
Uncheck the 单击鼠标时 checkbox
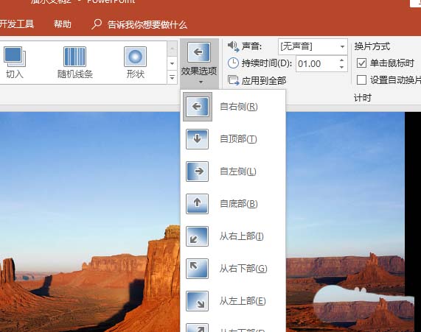361,63
